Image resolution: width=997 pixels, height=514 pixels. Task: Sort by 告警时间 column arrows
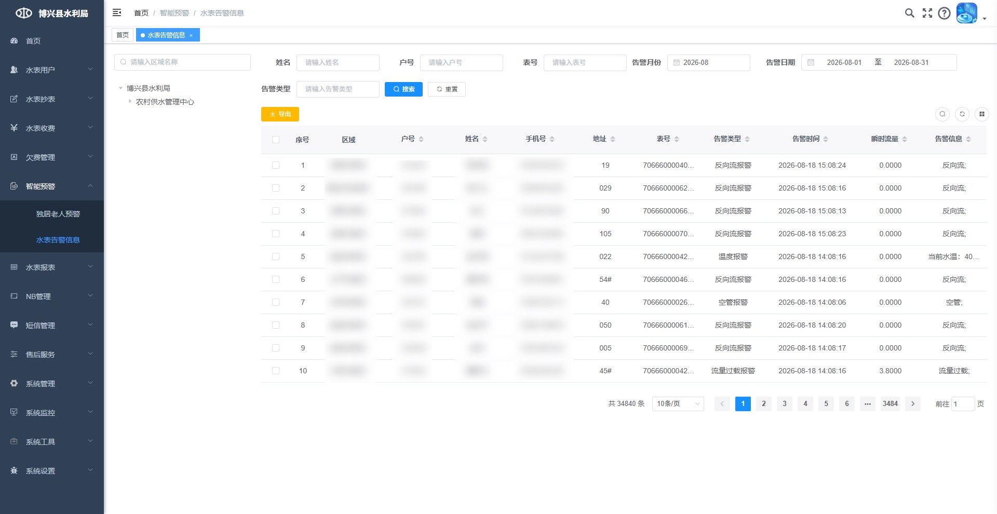coord(826,139)
